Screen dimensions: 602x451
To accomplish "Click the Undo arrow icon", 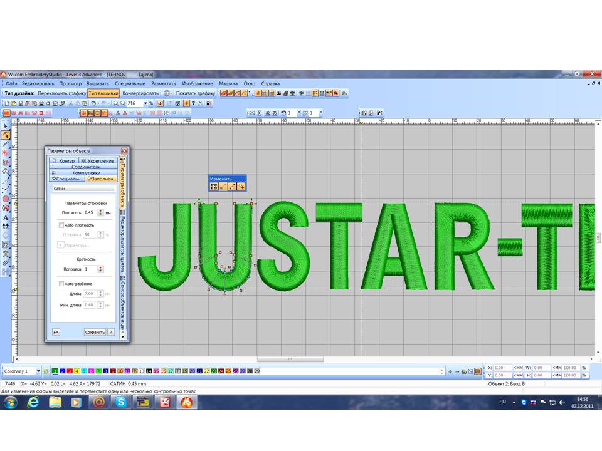I will pos(93,103).
